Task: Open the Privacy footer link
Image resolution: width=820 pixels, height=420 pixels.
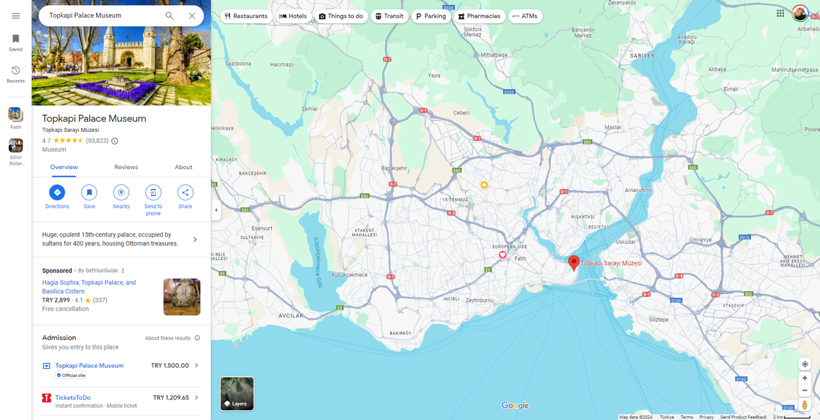Action: (x=707, y=417)
